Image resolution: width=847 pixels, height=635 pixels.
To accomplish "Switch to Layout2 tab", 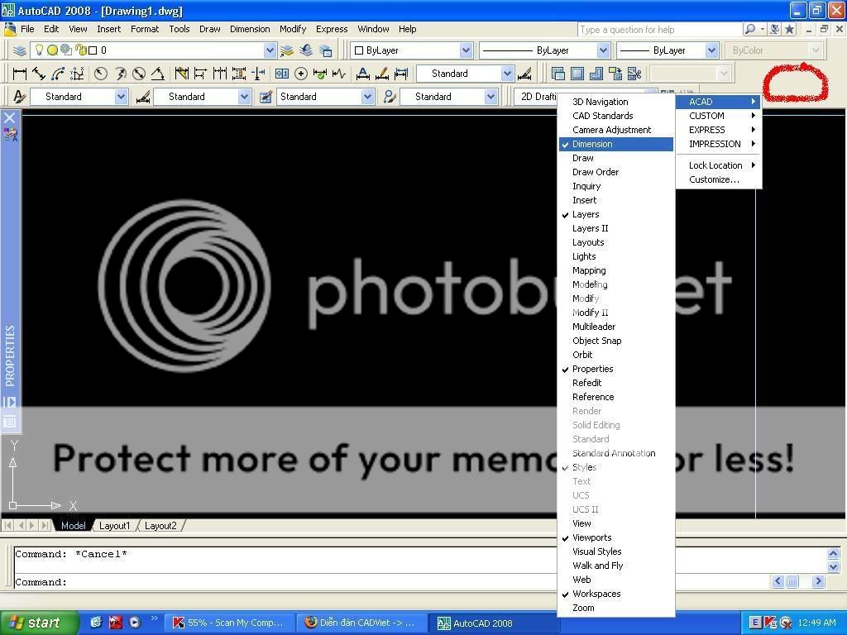I will [160, 525].
